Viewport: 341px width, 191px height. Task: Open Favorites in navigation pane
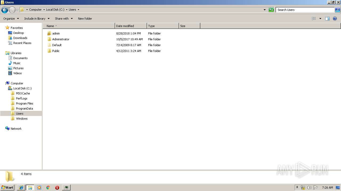coord(17,28)
